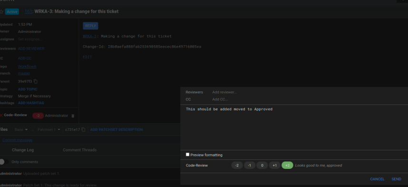Open Commit message file link
This screenshot has width=408, height=187.
click(18, 140)
